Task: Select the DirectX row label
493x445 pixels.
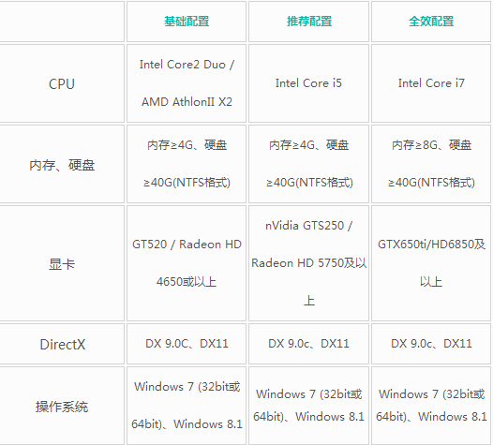Action: 62,345
